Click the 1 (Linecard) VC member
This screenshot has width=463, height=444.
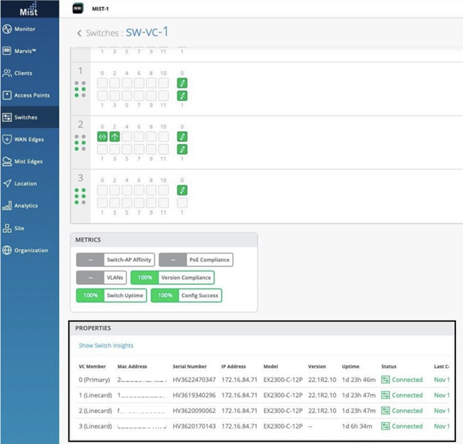[x=95, y=395]
